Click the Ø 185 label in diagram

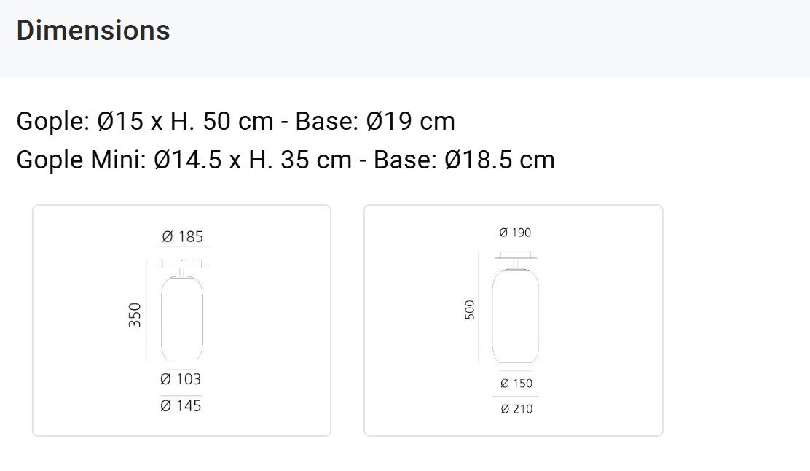coord(182,237)
